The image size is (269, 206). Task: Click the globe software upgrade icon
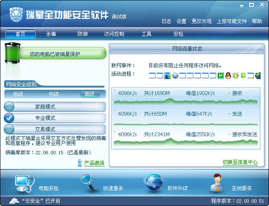(153, 182)
